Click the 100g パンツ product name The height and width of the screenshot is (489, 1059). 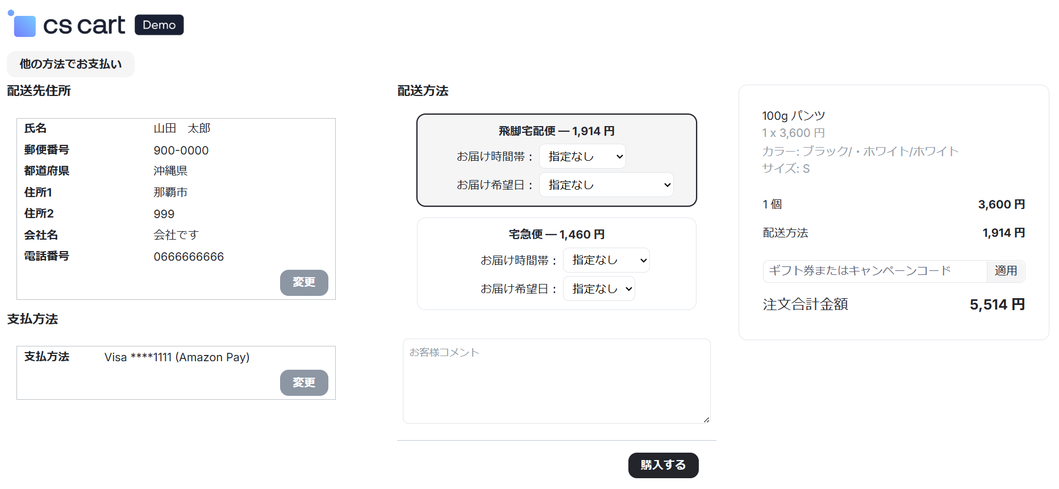point(793,116)
